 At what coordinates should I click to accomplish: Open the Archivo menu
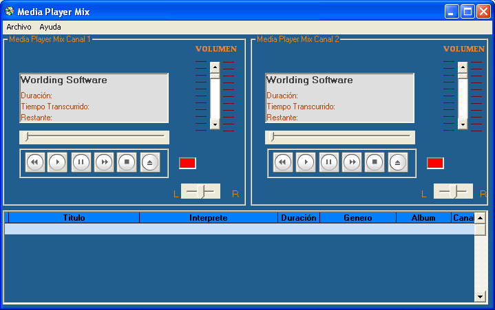(x=19, y=27)
